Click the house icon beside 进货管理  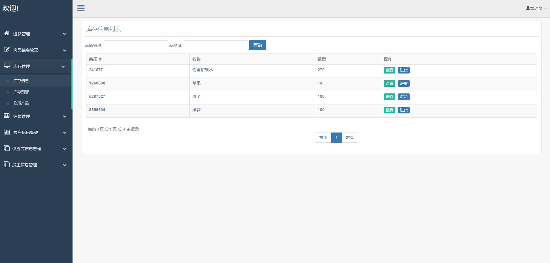tap(7, 33)
